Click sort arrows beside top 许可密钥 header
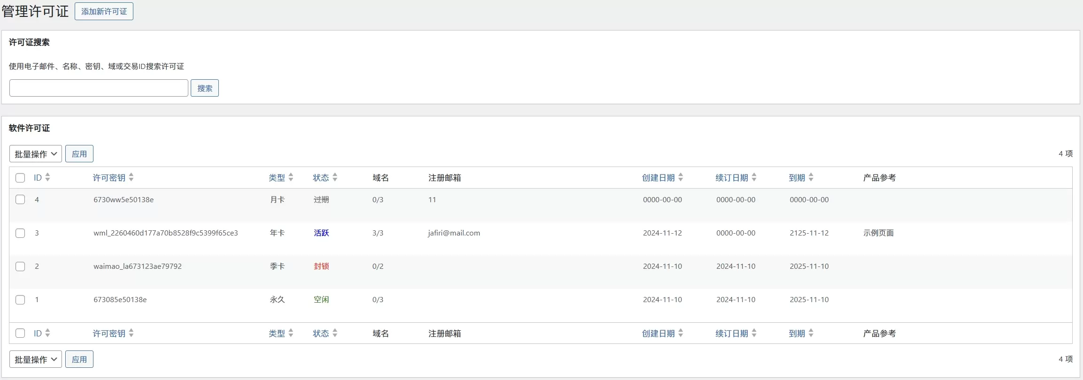The width and height of the screenshot is (1083, 380). tap(131, 177)
